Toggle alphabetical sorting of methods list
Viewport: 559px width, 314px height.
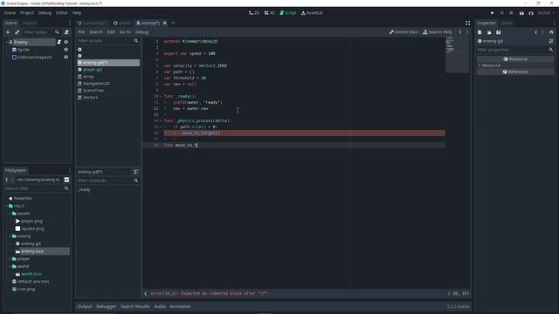136,172
